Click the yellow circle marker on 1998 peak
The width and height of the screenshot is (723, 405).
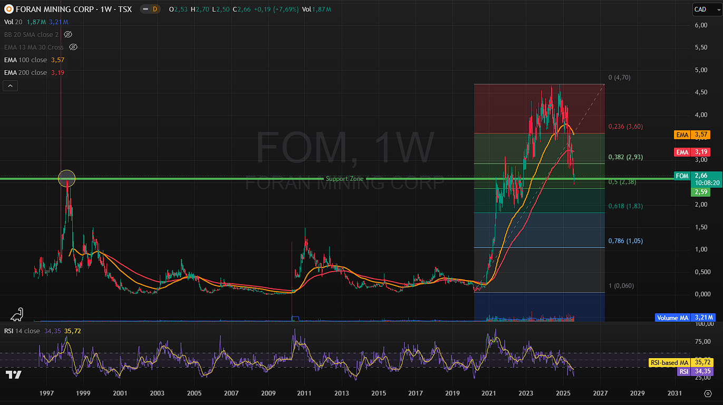67,178
